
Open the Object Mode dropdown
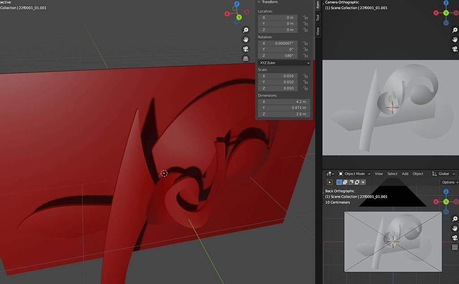355,174
